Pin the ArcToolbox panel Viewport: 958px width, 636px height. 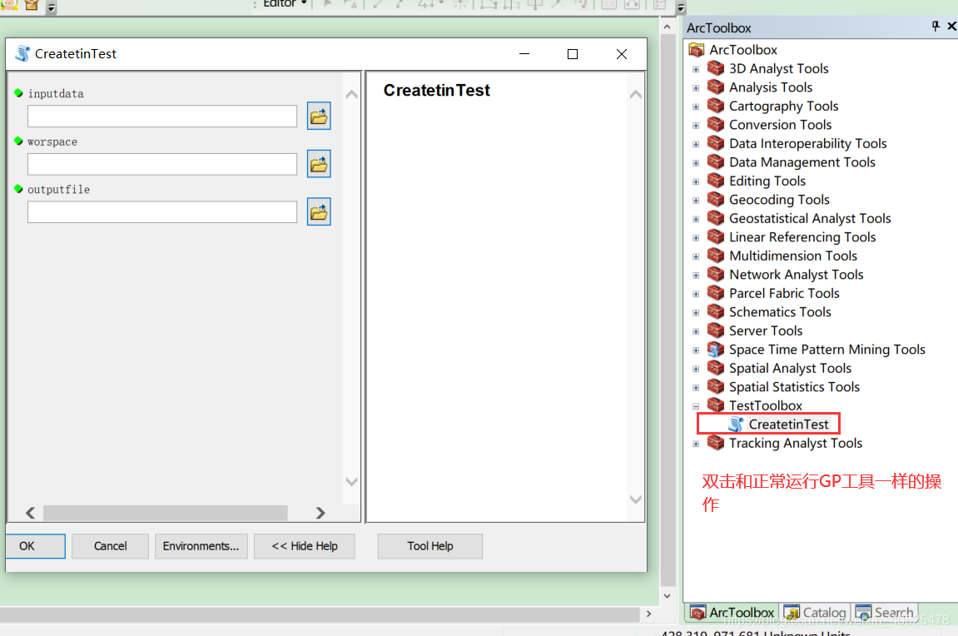pyautogui.click(x=936, y=27)
